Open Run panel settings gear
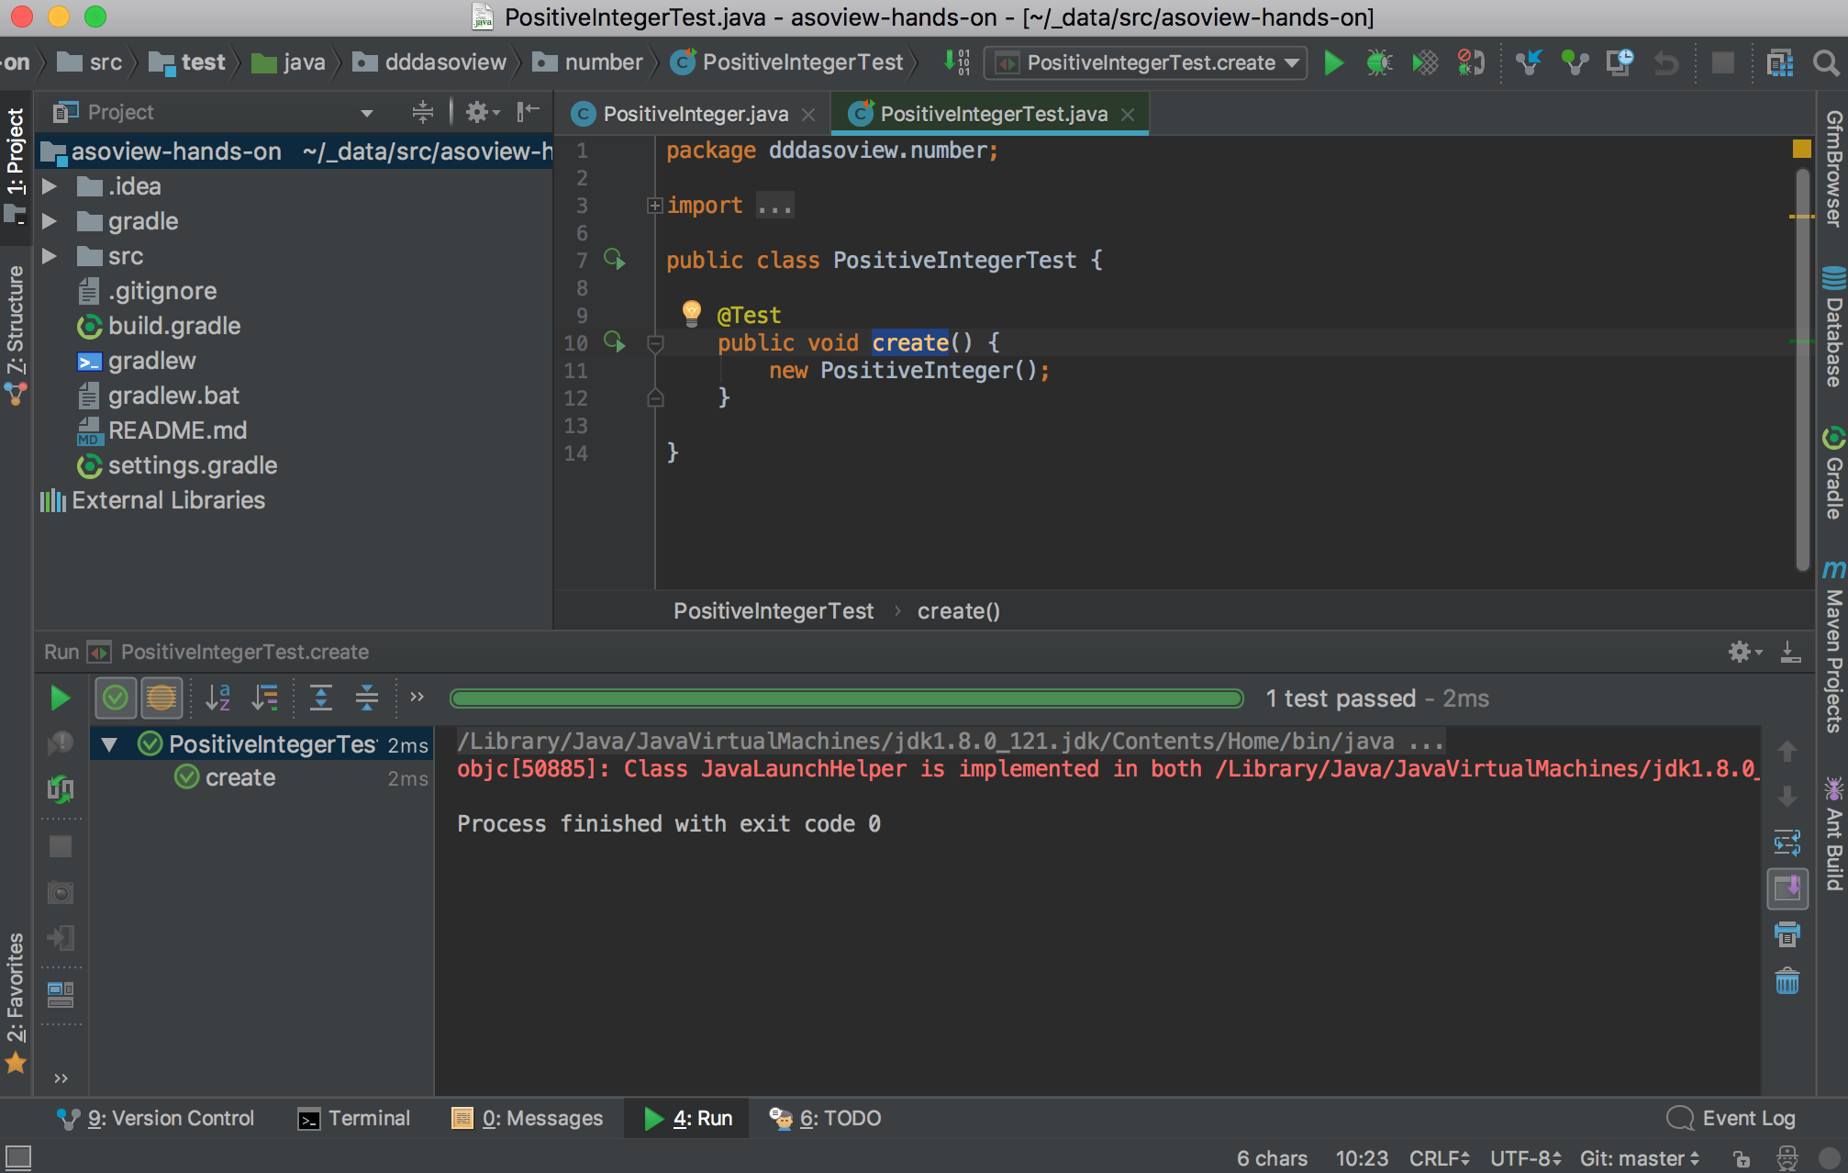Viewport: 1848px width, 1173px height. point(1744,652)
